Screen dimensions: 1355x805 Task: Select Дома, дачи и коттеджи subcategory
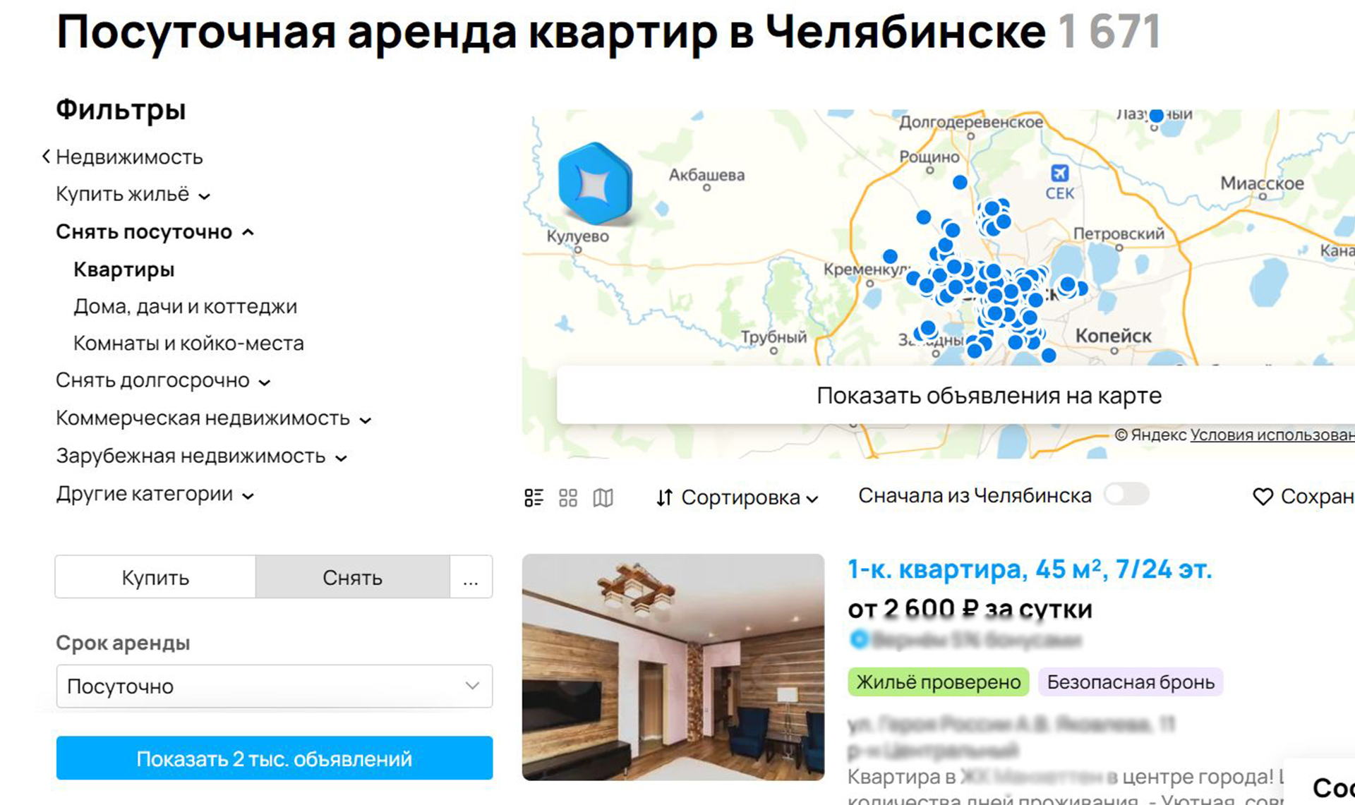185,306
